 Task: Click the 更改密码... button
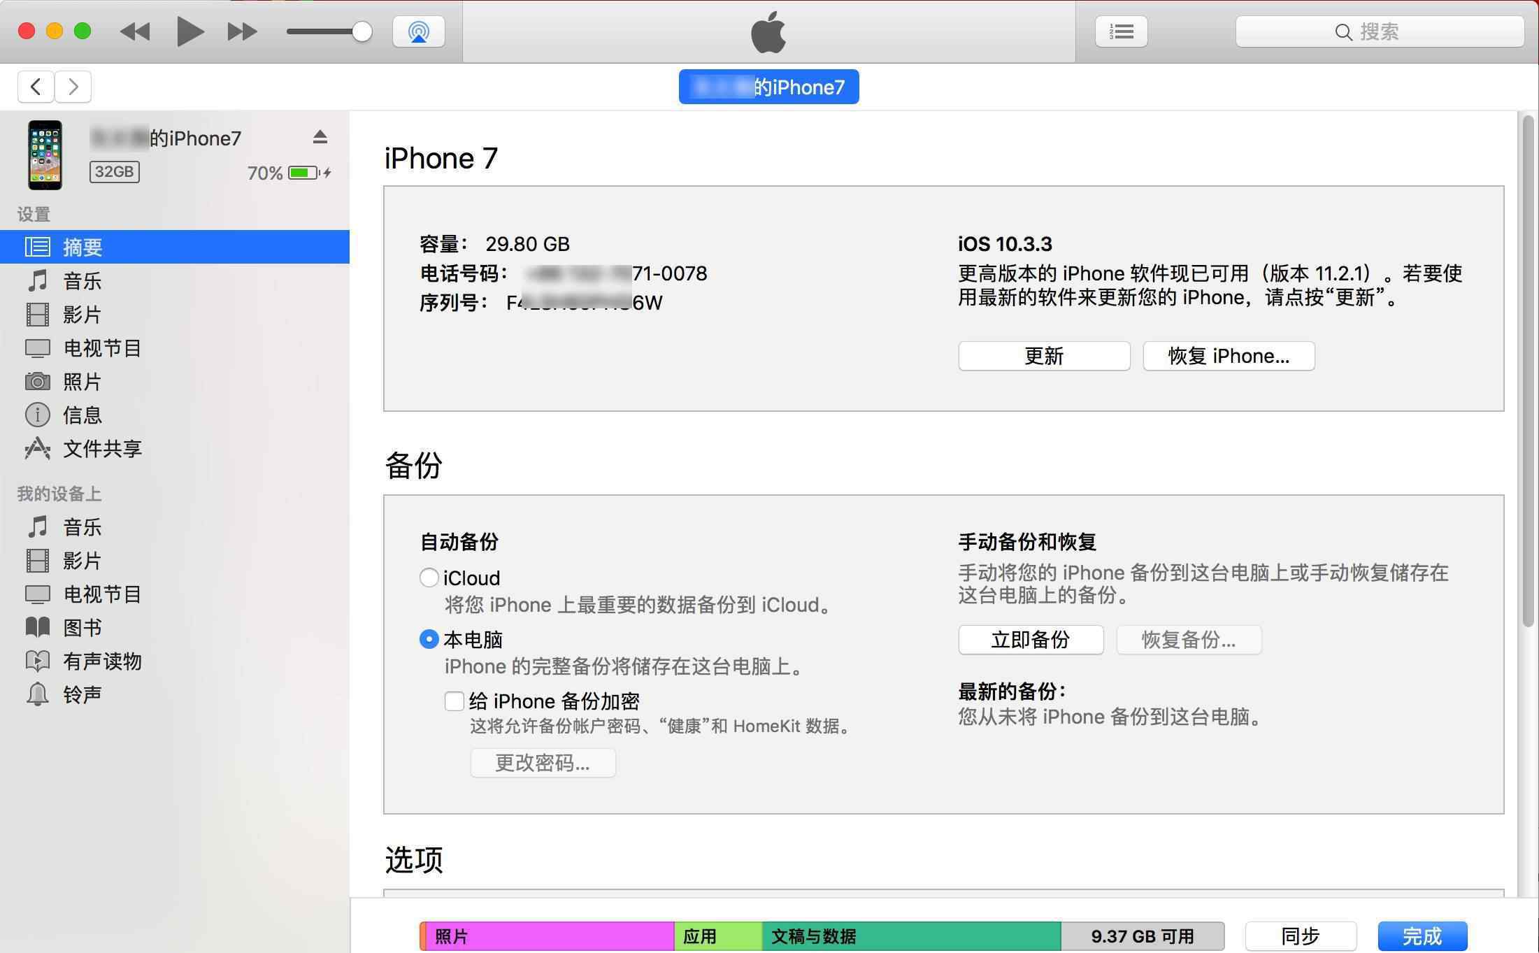543,763
